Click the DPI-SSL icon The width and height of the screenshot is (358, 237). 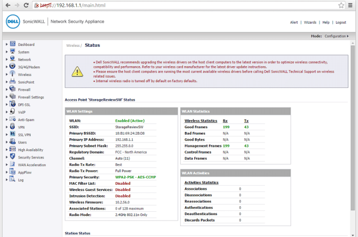point(12,104)
